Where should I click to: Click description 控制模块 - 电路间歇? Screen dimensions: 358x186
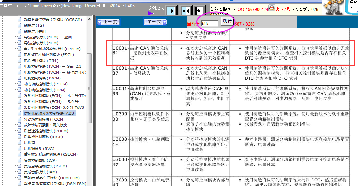tap(150, 139)
